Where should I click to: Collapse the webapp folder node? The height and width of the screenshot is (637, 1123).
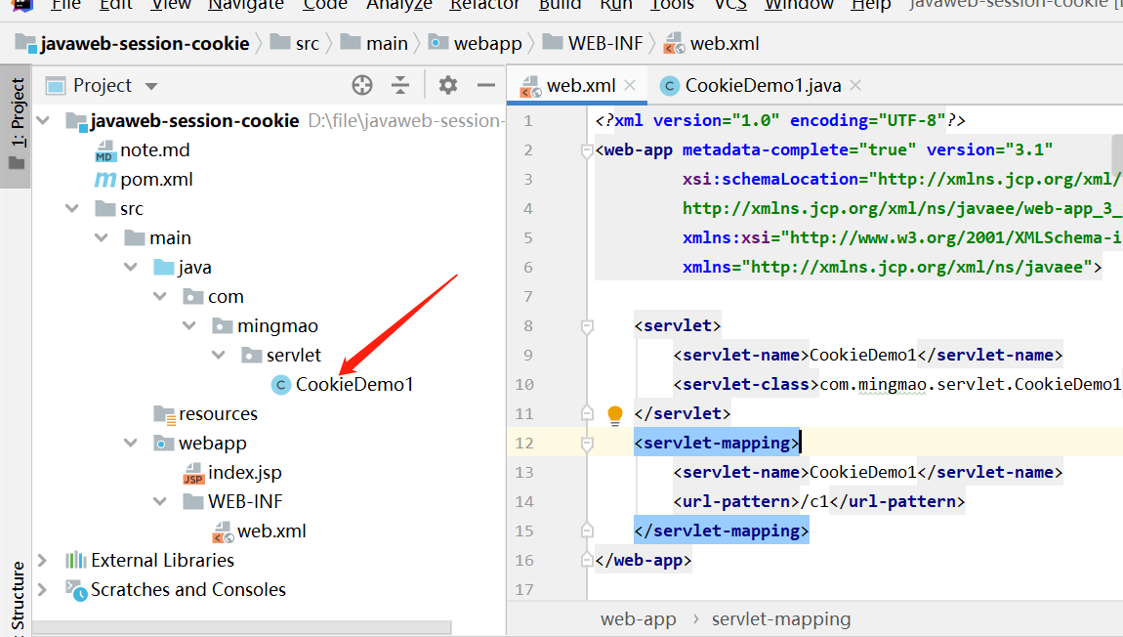click(130, 444)
